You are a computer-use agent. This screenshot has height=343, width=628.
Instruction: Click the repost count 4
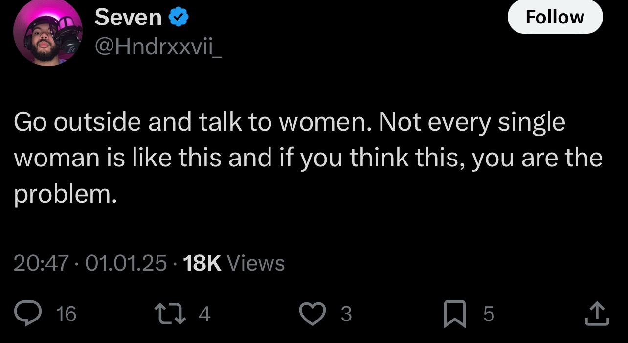(204, 314)
